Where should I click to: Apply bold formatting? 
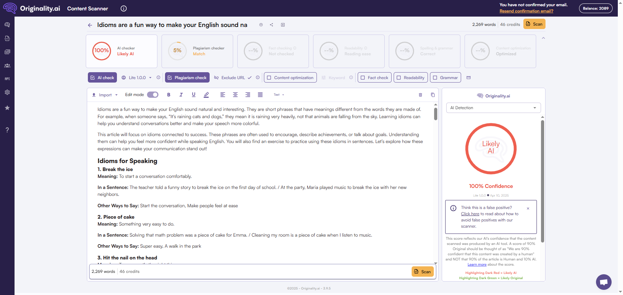pyautogui.click(x=169, y=95)
